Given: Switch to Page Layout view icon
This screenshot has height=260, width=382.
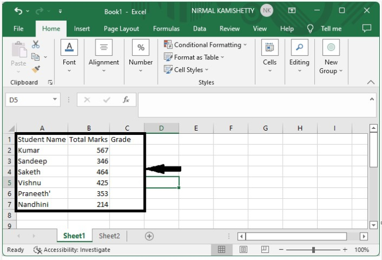Looking at the screenshot, I should pos(243,250).
